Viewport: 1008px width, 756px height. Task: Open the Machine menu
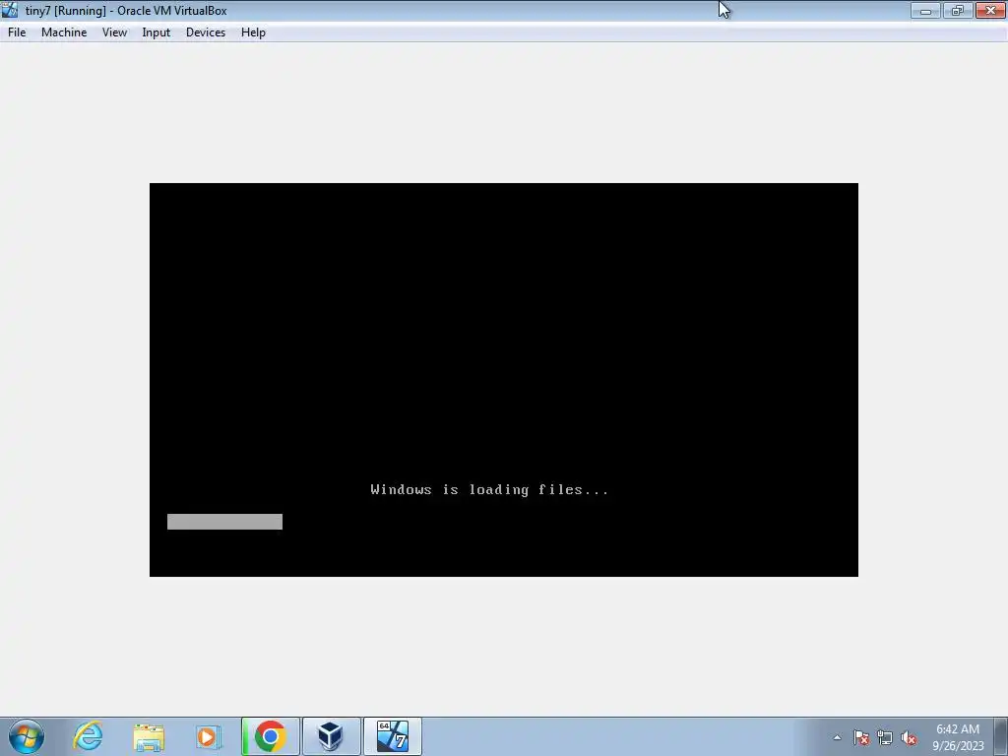coord(64,32)
